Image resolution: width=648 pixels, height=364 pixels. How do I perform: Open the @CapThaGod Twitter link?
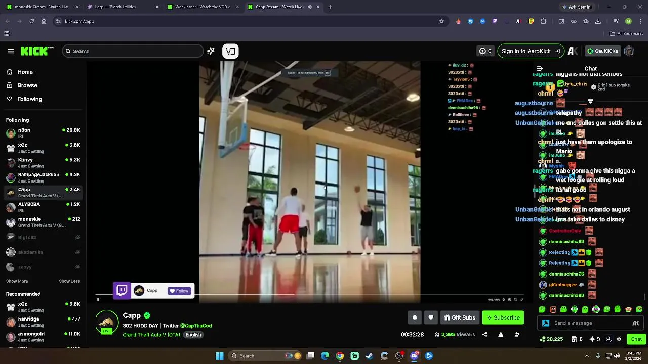[196, 326]
